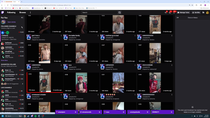Open options menu for 'unreleased cmballer' clip
The width and height of the screenshot is (210, 118).
click(61, 95)
